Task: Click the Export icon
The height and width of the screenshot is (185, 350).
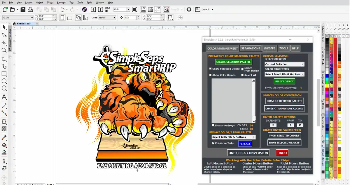Action: click(100, 9)
